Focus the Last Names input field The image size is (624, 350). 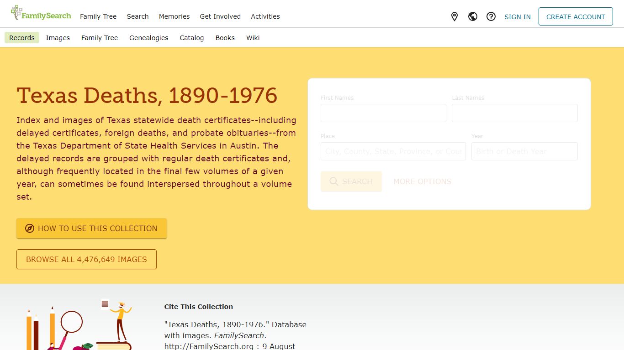515,113
